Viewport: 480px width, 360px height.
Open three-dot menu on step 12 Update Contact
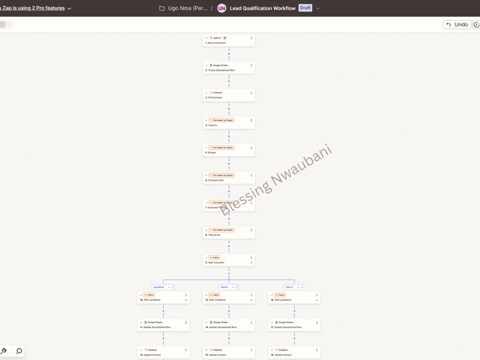pos(186,350)
